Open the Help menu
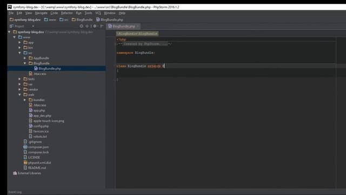The image size is (346, 195). pyautogui.click(x=122, y=13)
